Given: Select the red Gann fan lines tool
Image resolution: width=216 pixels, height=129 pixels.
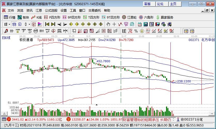Looking at the screenshot, I should point(80,31).
